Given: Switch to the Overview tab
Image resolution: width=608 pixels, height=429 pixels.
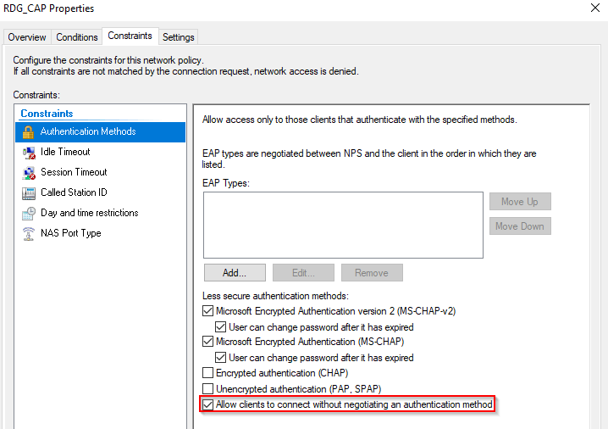Looking at the screenshot, I should (x=27, y=37).
